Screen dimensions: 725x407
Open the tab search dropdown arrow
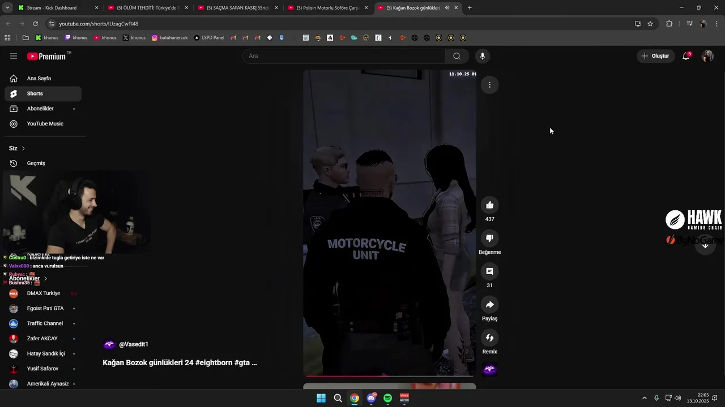tap(7, 8)
